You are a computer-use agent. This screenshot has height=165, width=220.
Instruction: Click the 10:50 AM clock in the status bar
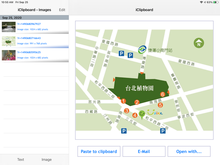(7, 2)
